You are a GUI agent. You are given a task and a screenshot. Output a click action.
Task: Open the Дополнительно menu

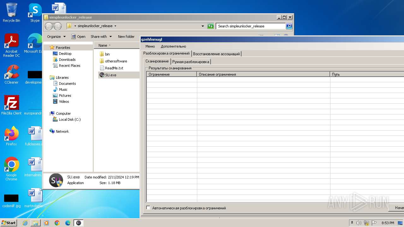pos(173,46)
